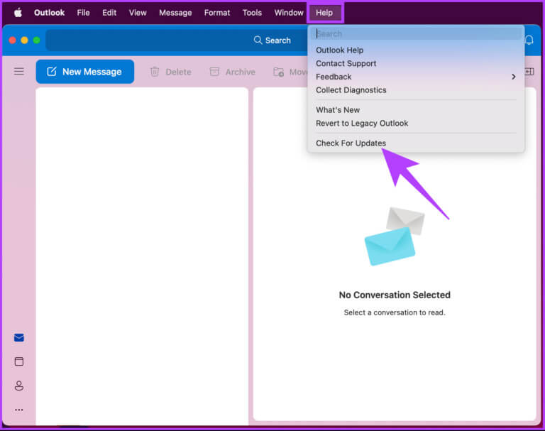This screenshot has height=431, width=545.
Task: Open the Message menu
Action: click(175, 13)
